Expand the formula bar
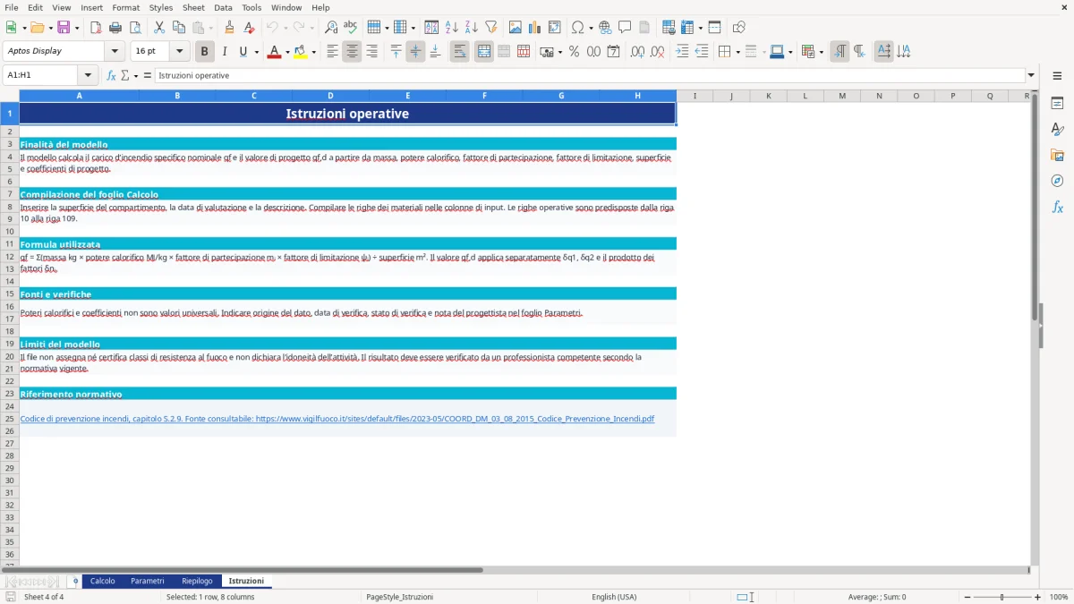The height and width of the screenshot is (604, 1074). (1031, 75)
